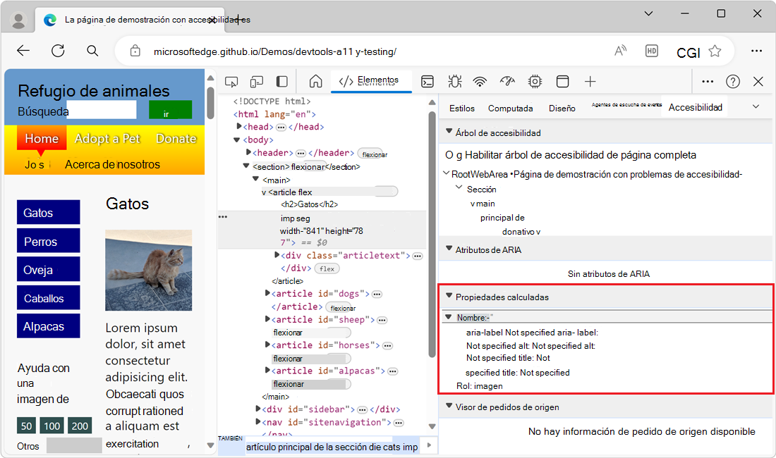Open the Network tool wifi icon
Screen dimensions: 776x458
[x=480, y=81]
